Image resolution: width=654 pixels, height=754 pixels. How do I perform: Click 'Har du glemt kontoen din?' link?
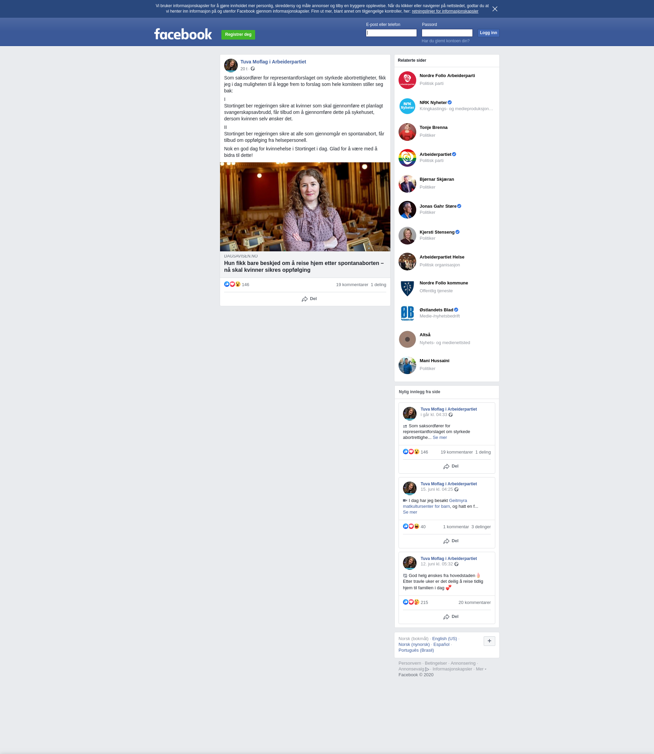(x=445, y=41)
